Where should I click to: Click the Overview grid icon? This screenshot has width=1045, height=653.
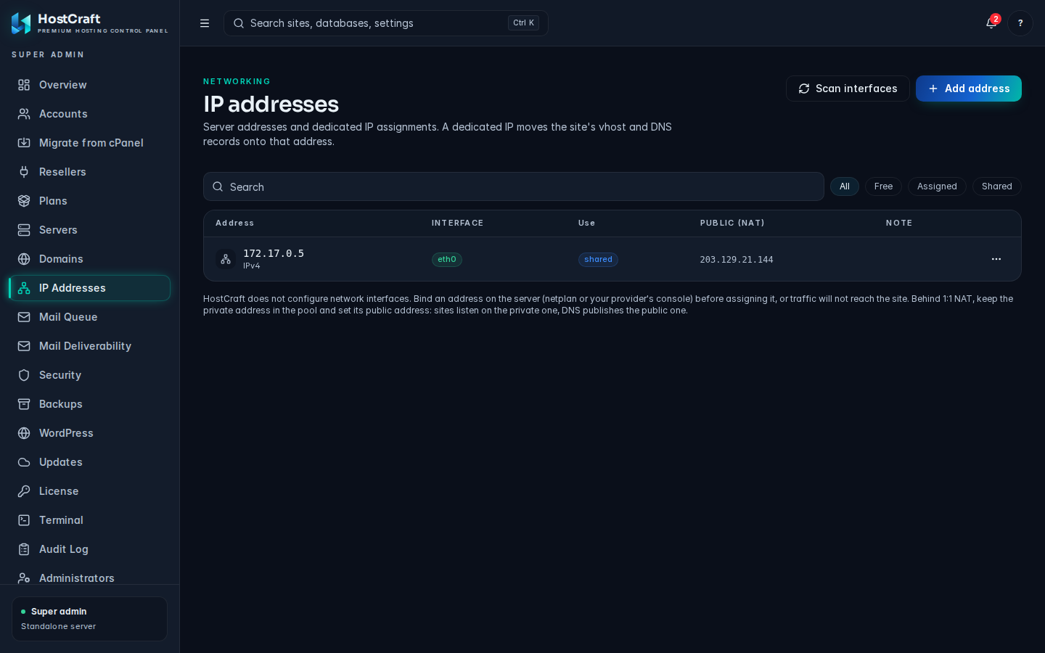point(24,85)
